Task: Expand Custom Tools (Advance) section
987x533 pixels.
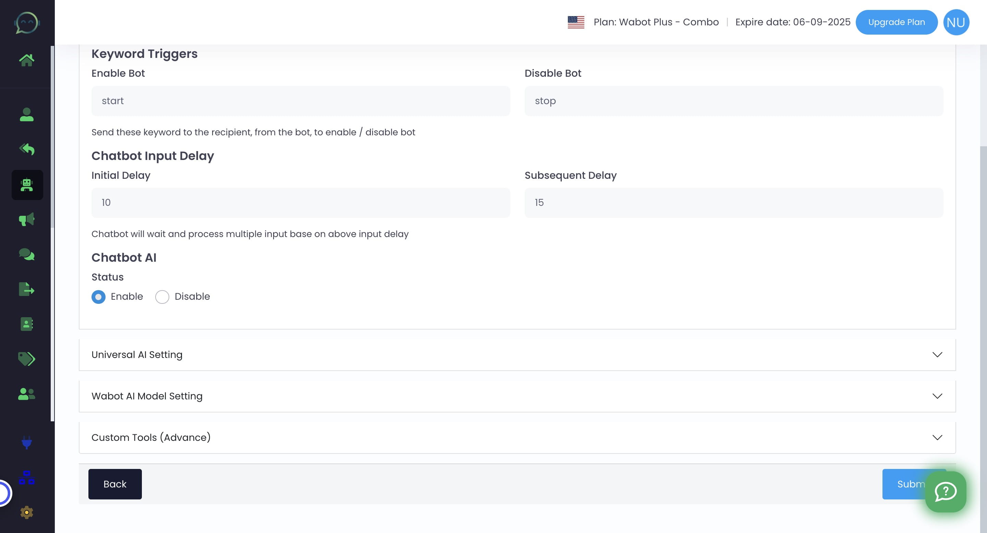Action: tap(517, 437)
